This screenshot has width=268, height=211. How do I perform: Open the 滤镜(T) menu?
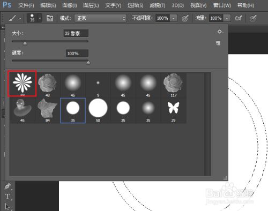(158, 5)
